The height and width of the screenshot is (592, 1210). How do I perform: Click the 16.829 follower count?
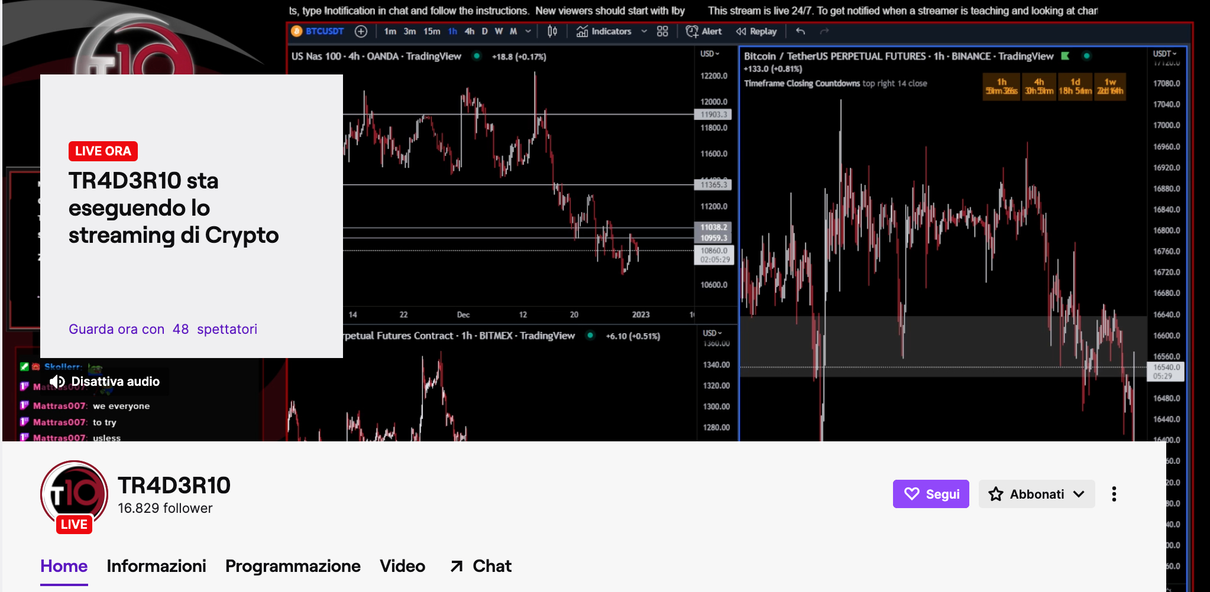(165, 508)
